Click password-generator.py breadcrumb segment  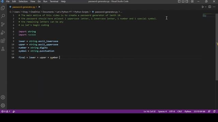[x=106, y=12]
